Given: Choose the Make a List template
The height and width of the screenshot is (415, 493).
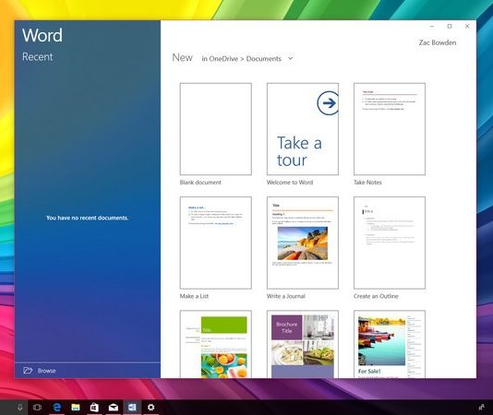Looking at the screenshot, I should point(216,243).
